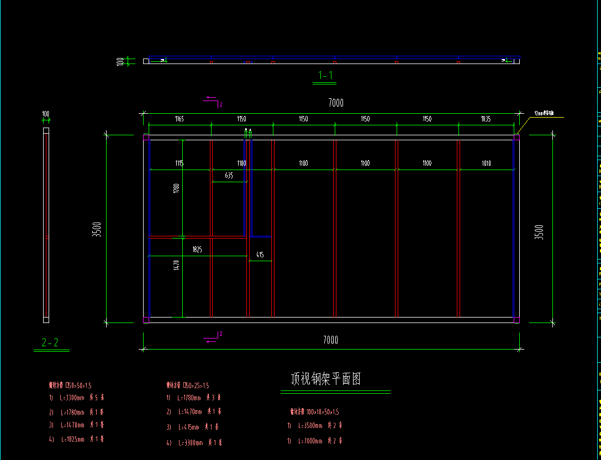Viewport: 601px width, 460px height.
Task: Select the 1165 dimension text
Action: click(179, 119)
